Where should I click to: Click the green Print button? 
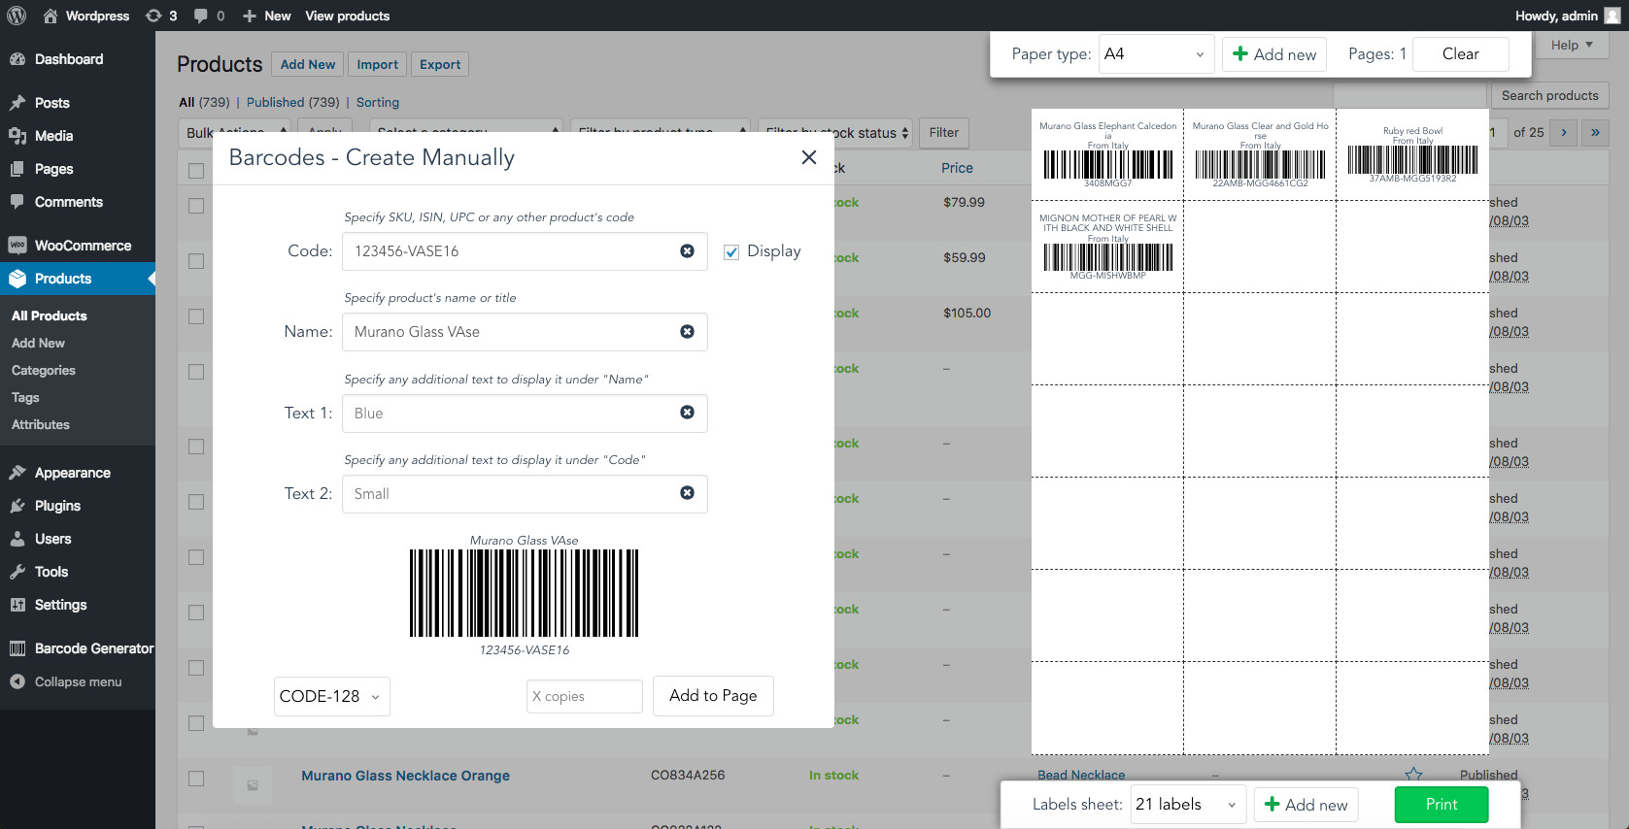1442,804
